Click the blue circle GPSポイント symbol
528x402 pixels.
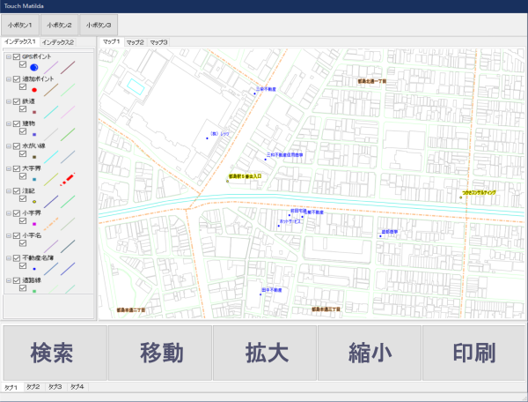pos(33,66)
